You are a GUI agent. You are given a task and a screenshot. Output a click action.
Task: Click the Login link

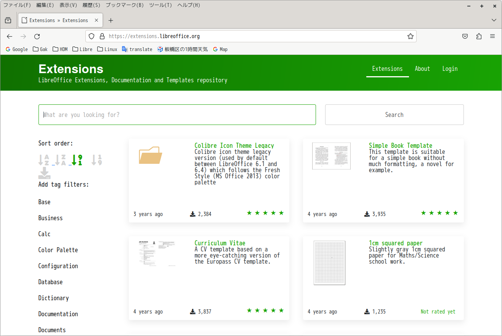(x=450, y=69)
